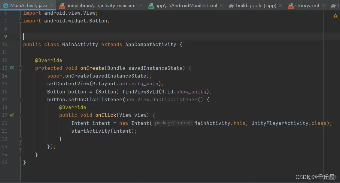Click the onCreate method name on line 13

92,68
